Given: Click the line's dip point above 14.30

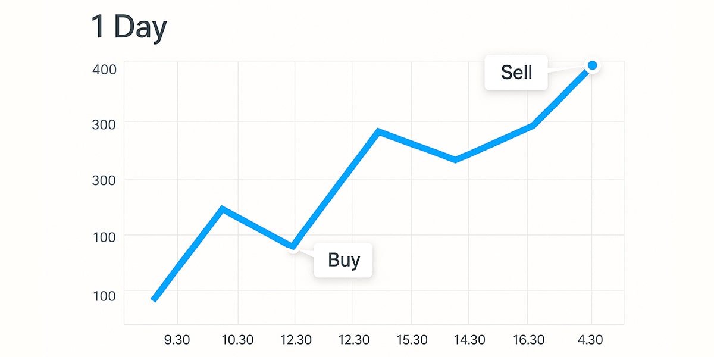Looking at the screenshot, I should (x=455, y=160).
